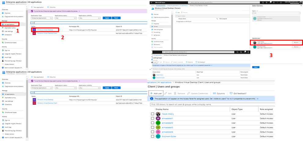Image resolution: width=303 pixels, height=141 pixels.
Task: Open the armadatest4 user link
Action: [167, 132]
